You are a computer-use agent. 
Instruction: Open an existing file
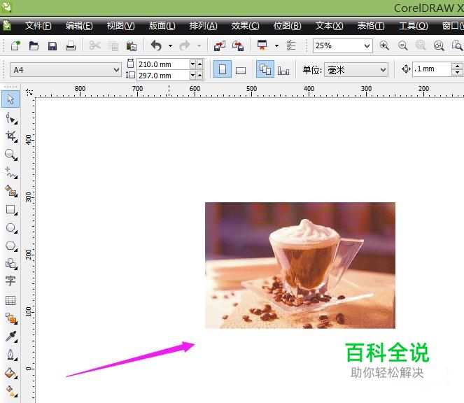(x=34, y=46)
